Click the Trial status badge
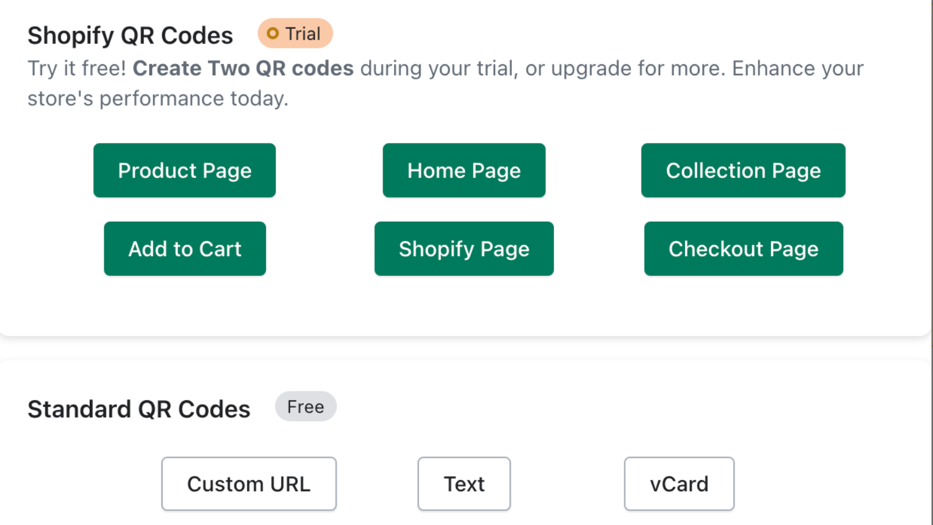933x525 pixels. [x=295, y=33]
